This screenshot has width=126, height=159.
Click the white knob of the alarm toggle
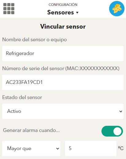tap(117, 131)
